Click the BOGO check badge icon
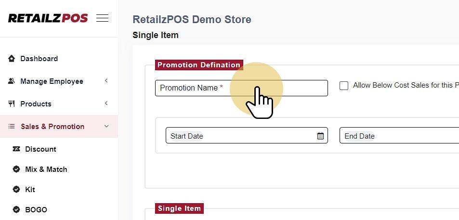459x220 pixels. [16, 210]
